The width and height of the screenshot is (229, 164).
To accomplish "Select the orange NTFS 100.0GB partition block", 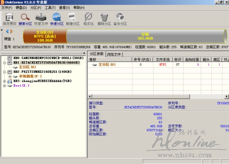I will tap(45, 36).
